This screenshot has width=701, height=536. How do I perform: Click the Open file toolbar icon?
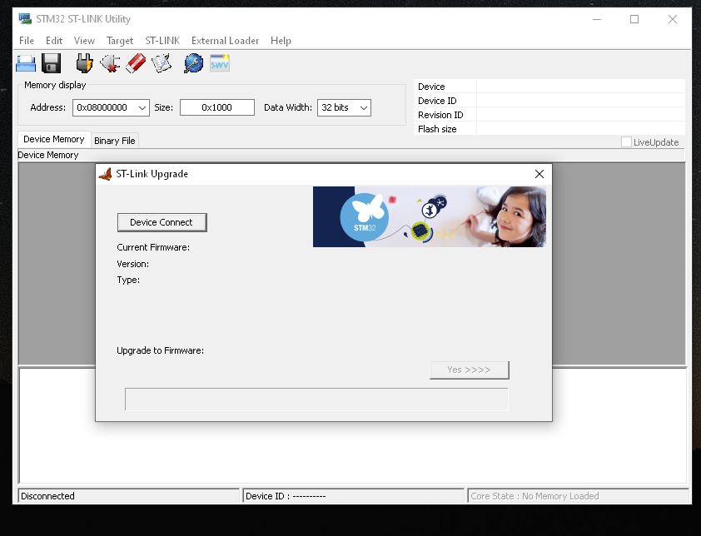pos(26,63)
